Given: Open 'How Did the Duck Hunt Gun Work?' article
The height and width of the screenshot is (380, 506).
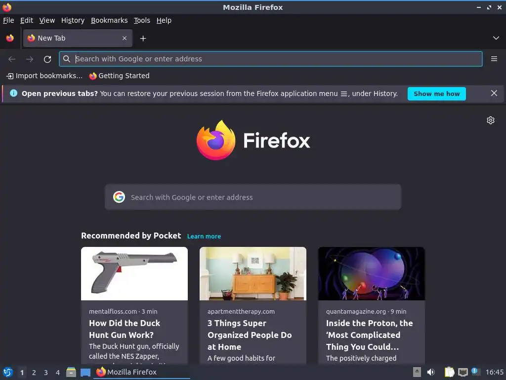Looking at the screenshot, I should (125, 329).
